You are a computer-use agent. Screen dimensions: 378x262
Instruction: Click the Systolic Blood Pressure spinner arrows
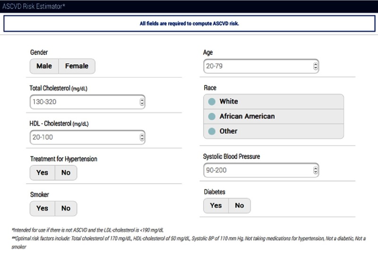(x=316, y=170)
